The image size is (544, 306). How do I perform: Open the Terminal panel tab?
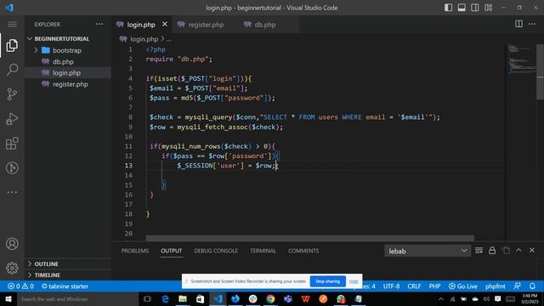pos(263,251)
